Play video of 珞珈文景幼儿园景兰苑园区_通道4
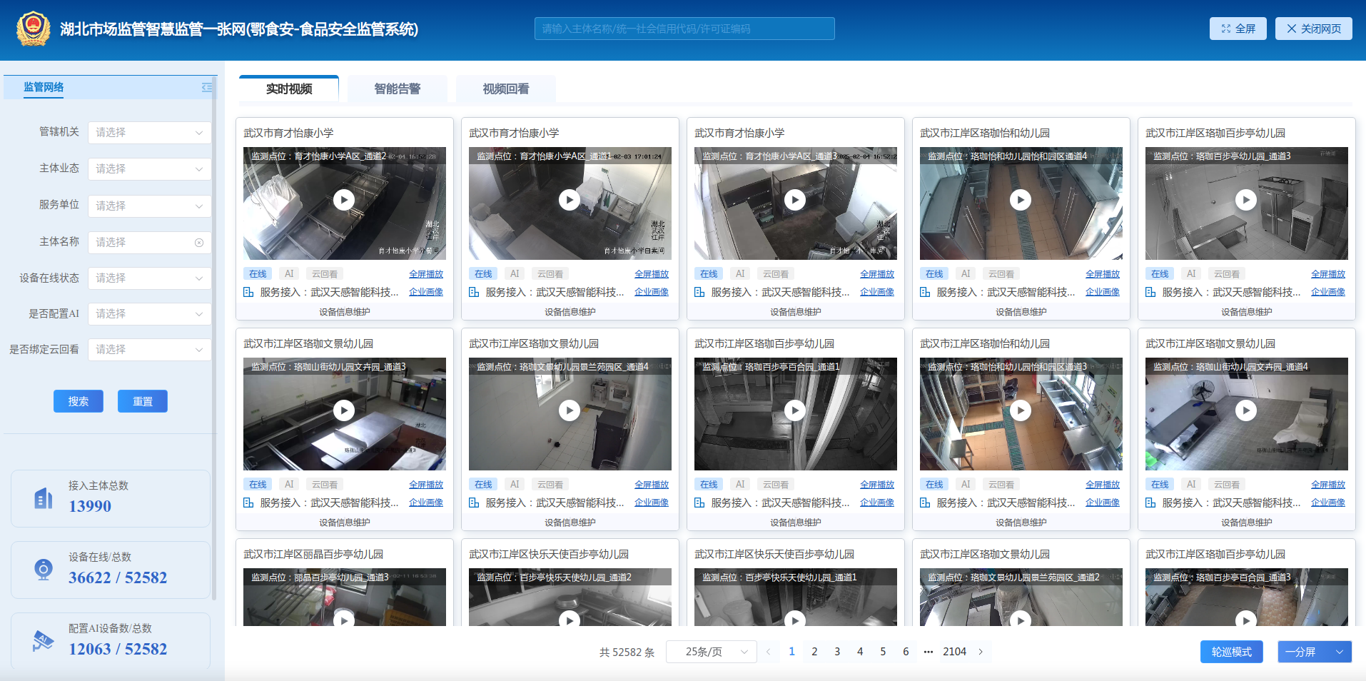This screenshot has width=1366, height=681. (x=570, y=410)
